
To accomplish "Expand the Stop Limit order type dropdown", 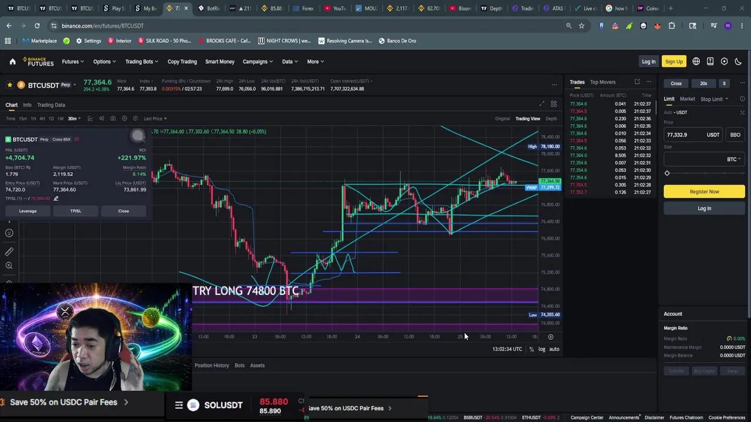I will (714, 99).
